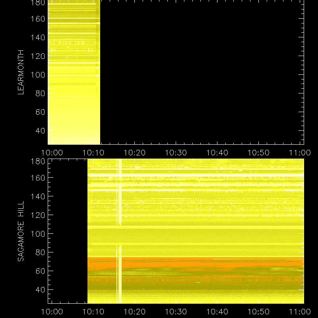Select the 100 tick label on Learmonth axis
The image size is (318, 318).
(x=38, y=75)
